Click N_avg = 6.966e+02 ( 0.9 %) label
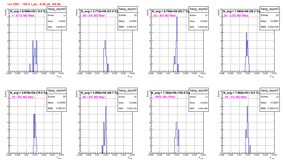 pos(28,11)
